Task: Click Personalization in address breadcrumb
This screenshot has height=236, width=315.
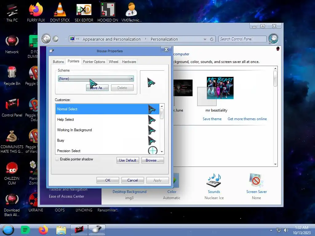Action: [164, 39]
